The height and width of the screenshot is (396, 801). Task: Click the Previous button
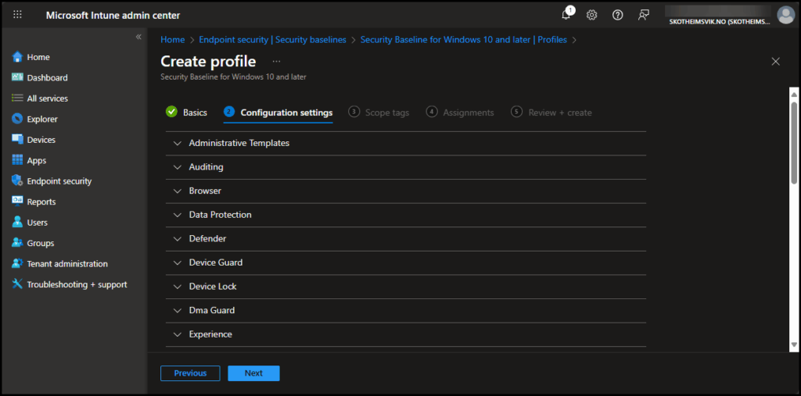coord(190,373)
